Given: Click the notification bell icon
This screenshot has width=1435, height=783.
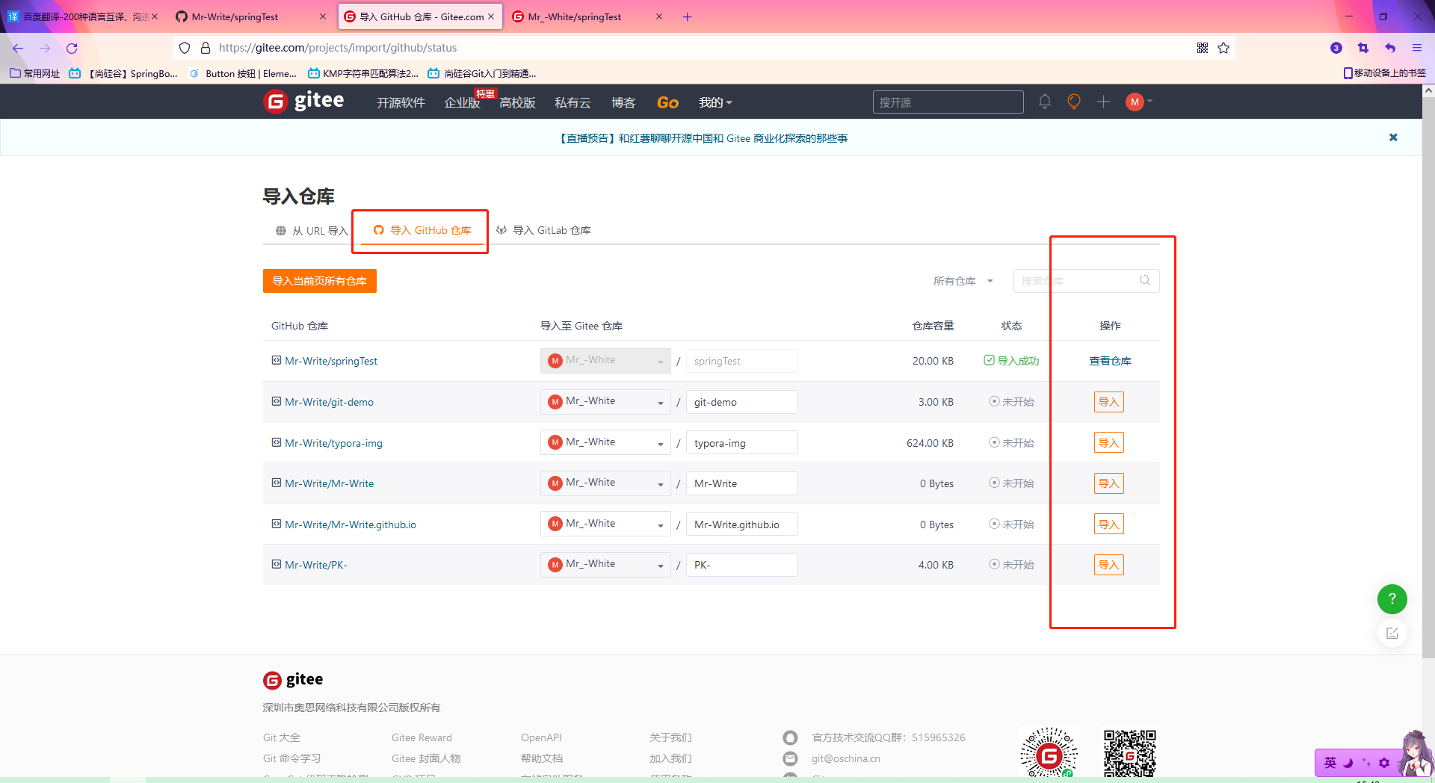Looking at the screenshot, I should click(x=1045, y=102).
